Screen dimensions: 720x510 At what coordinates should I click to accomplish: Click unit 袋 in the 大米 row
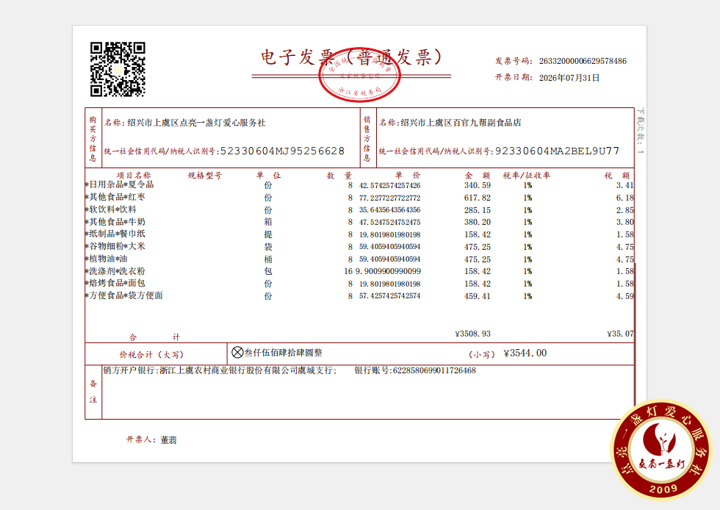(x=268, y=247)
